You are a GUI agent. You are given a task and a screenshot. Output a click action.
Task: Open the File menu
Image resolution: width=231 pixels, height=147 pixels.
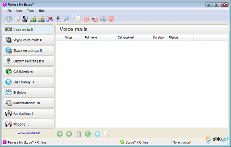click(9, 11)
